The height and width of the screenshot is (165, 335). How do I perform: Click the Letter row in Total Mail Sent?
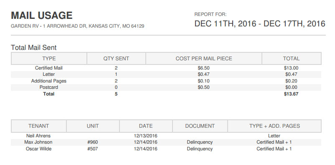[166, 75]
